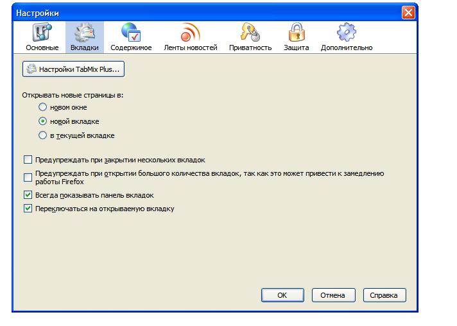Open the Содержимое pane icon
Viewport: 457px width, 326px height.
click(x=131, y=32)
